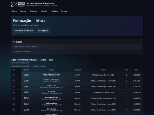Select position badge 6 in the table
Image resolution: width=154 pixels, height=115 pixels.
[x=14, y=104]
